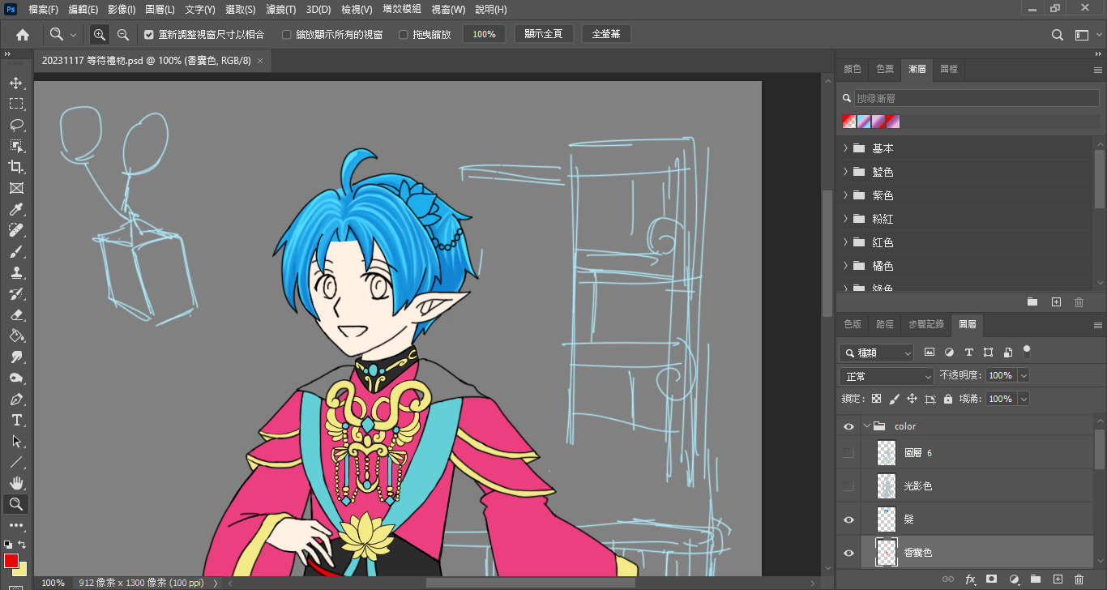1107x590 pixels.
Task: Select the Hand tool
Action: tap(16, 483)
